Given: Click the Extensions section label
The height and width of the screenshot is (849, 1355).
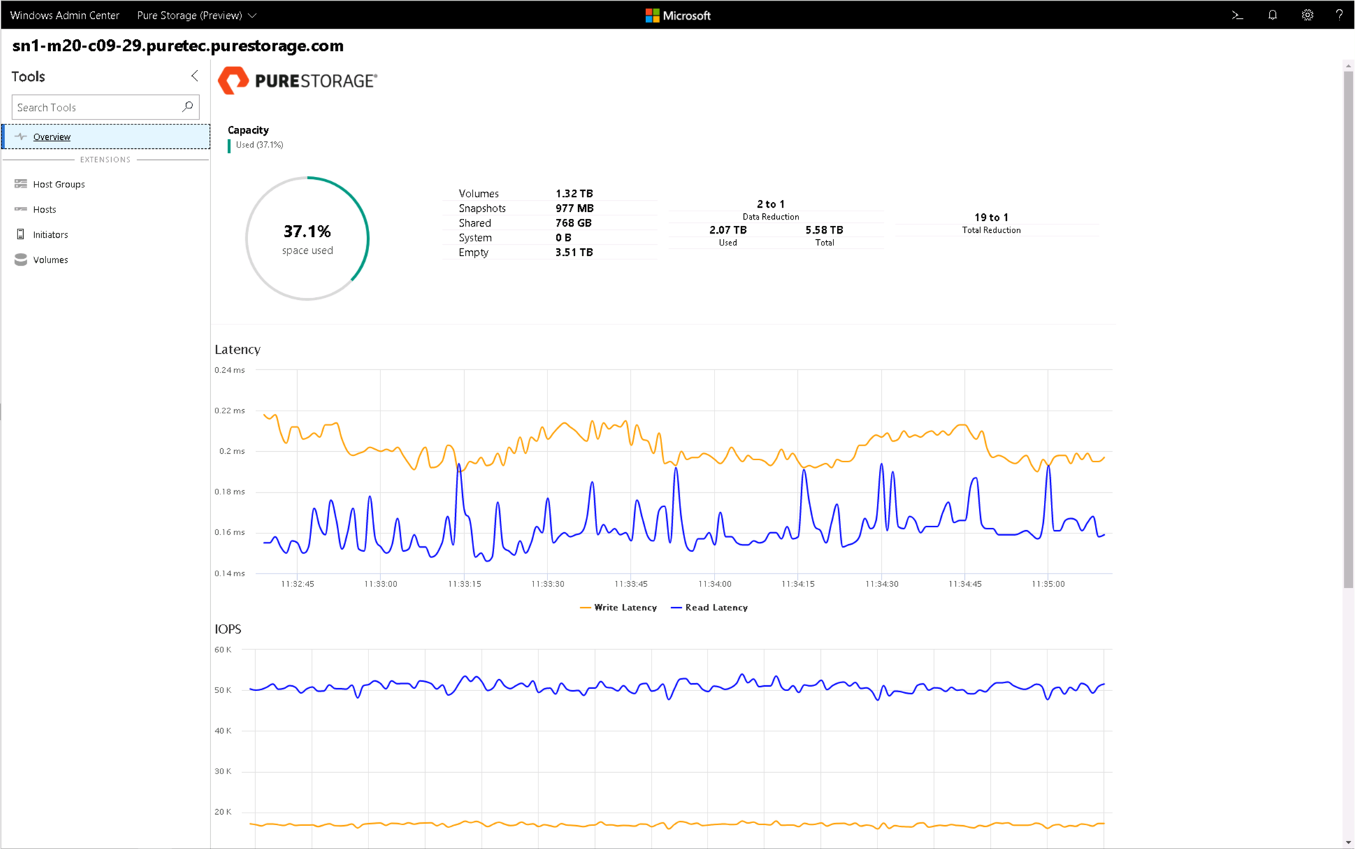Looking at the screenshot, I should tap(106, 159).
